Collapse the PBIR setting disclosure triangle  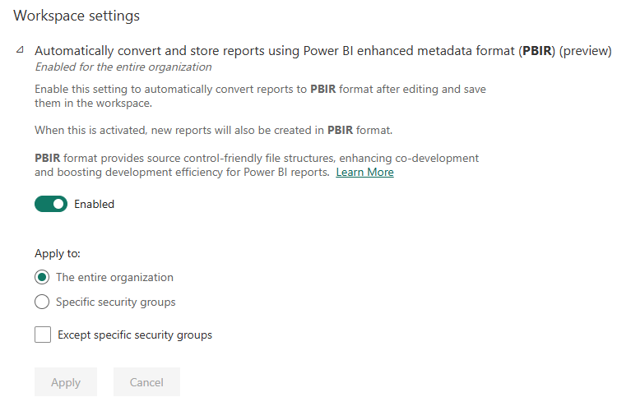[20, 51]
